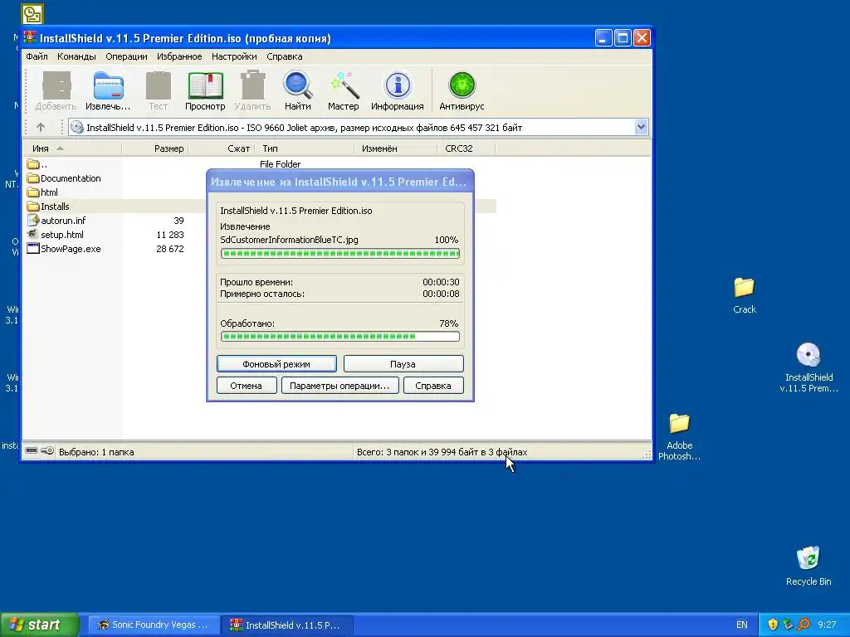This screenshot has height=637, width=850.
Task: Sort by the Имя column header
Action: (x=72, y=148)
